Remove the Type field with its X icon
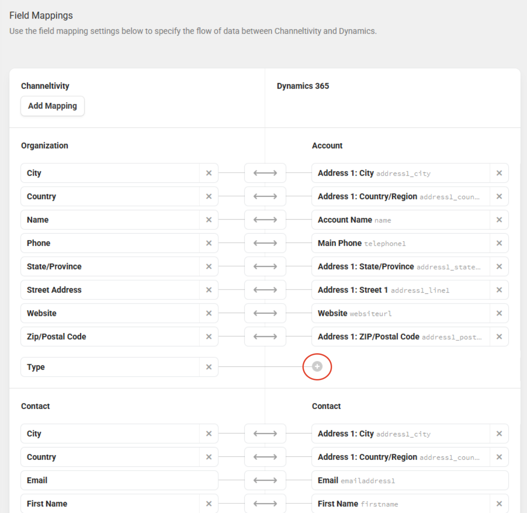This screenshot has height=513, width=527. tap(209, 367)
